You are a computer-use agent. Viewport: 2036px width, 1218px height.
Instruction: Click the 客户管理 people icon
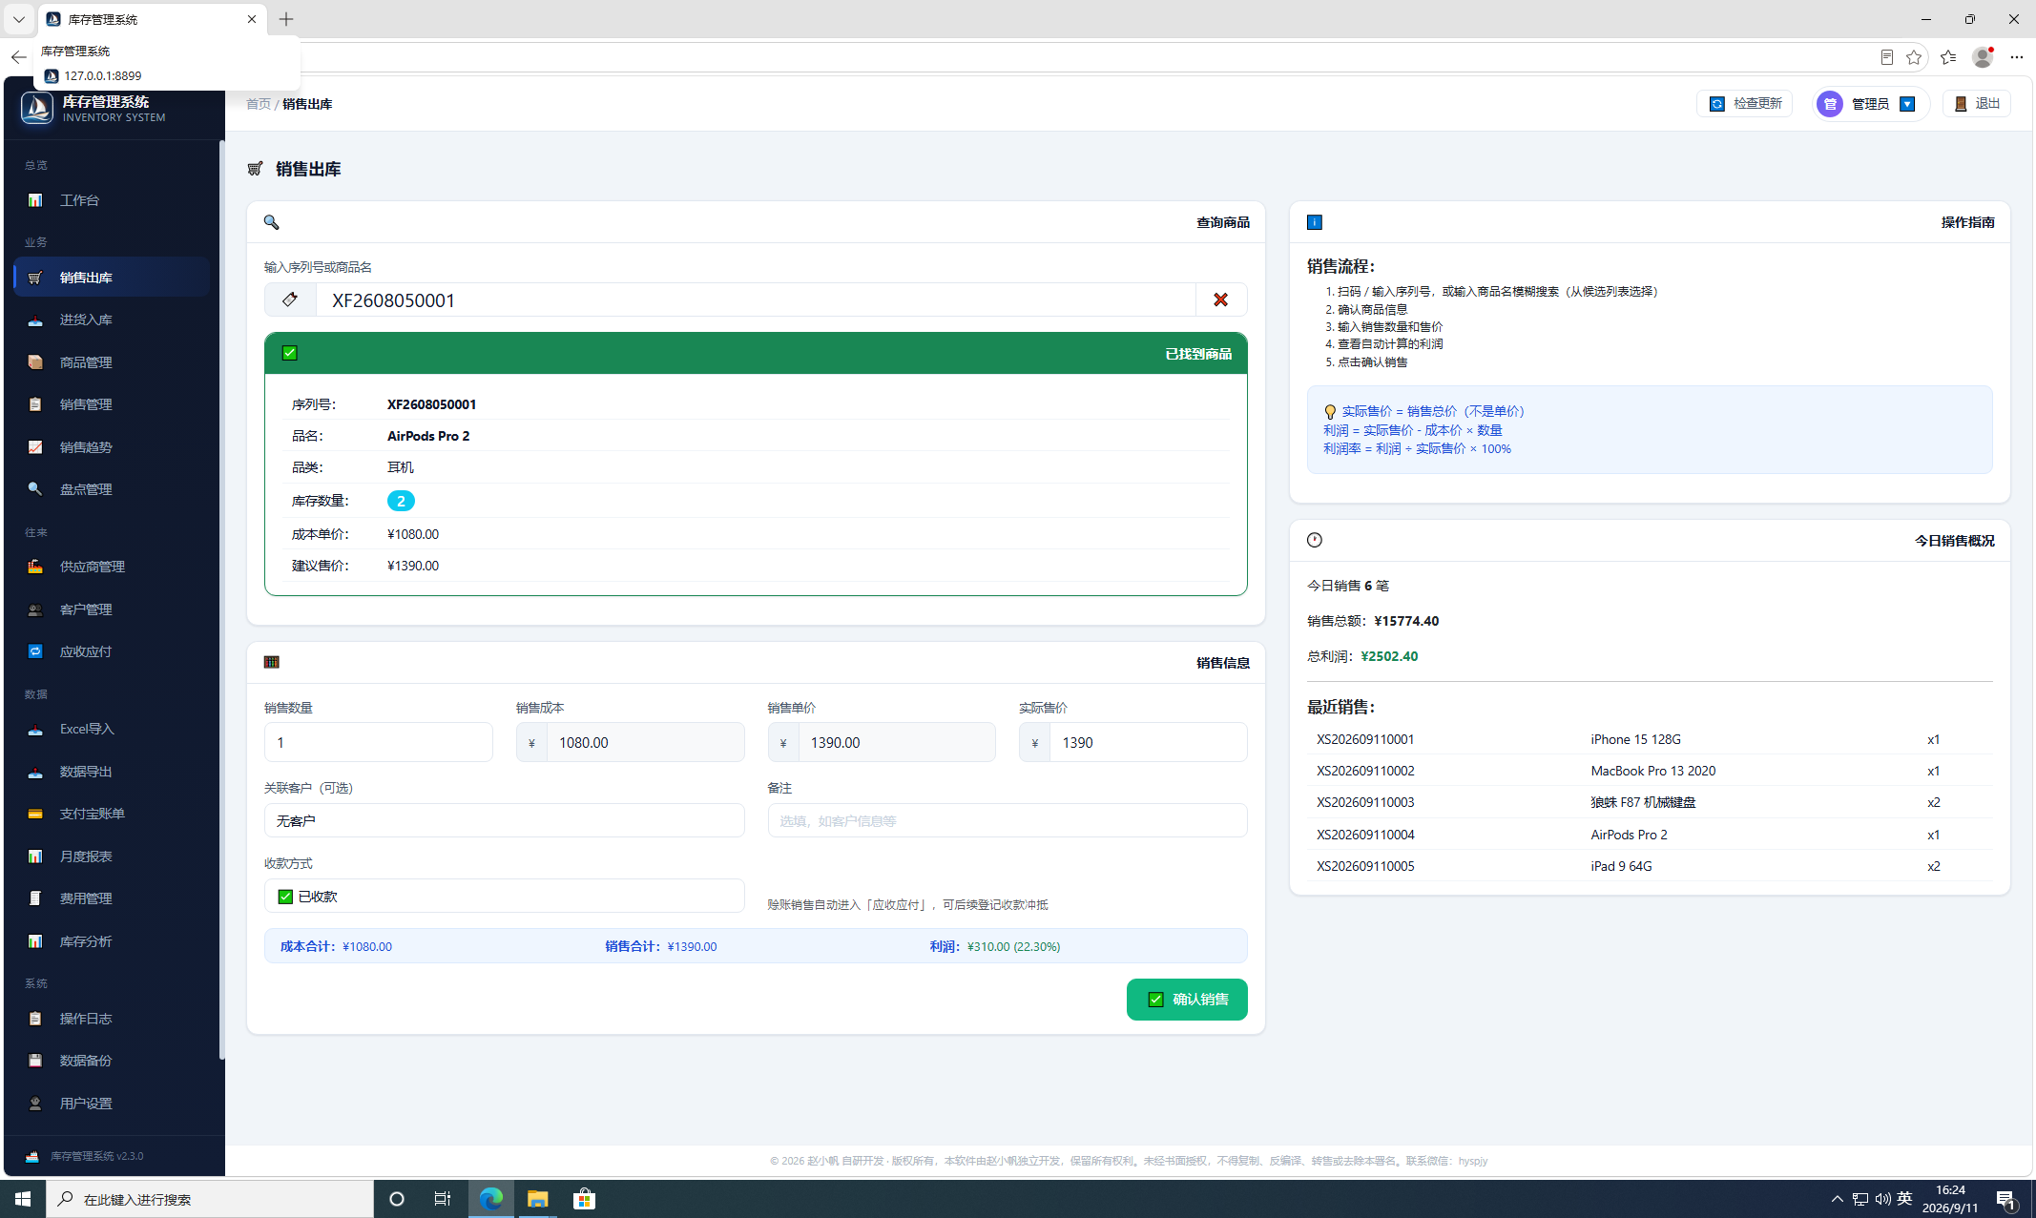click(35, 609)
